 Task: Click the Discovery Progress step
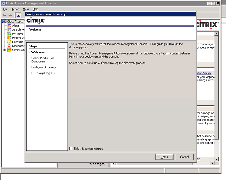point(43,73)
